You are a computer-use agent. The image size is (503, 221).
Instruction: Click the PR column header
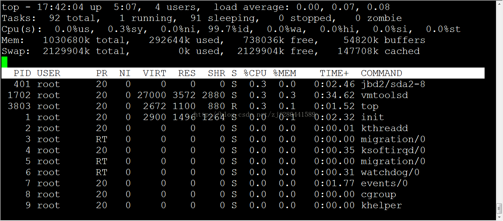[x=102, y=73]
